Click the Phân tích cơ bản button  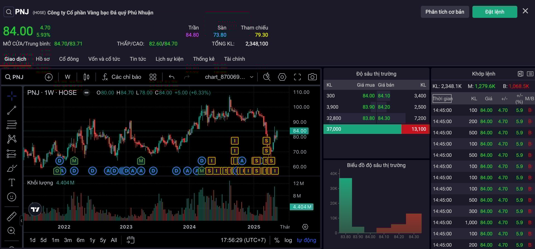pyautogui.click(x=445, y=12)
